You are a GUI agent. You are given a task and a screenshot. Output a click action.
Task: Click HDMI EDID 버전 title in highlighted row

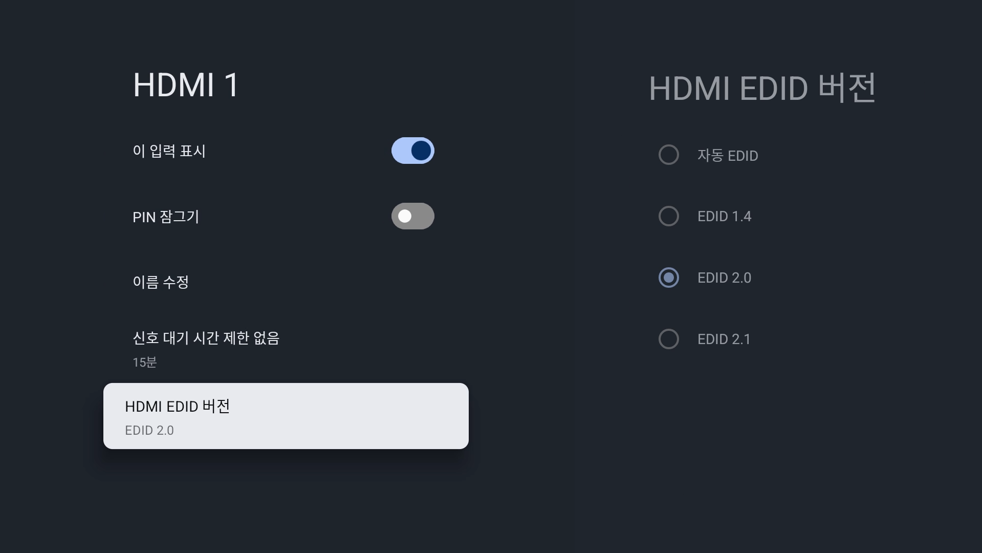(177, 407)
